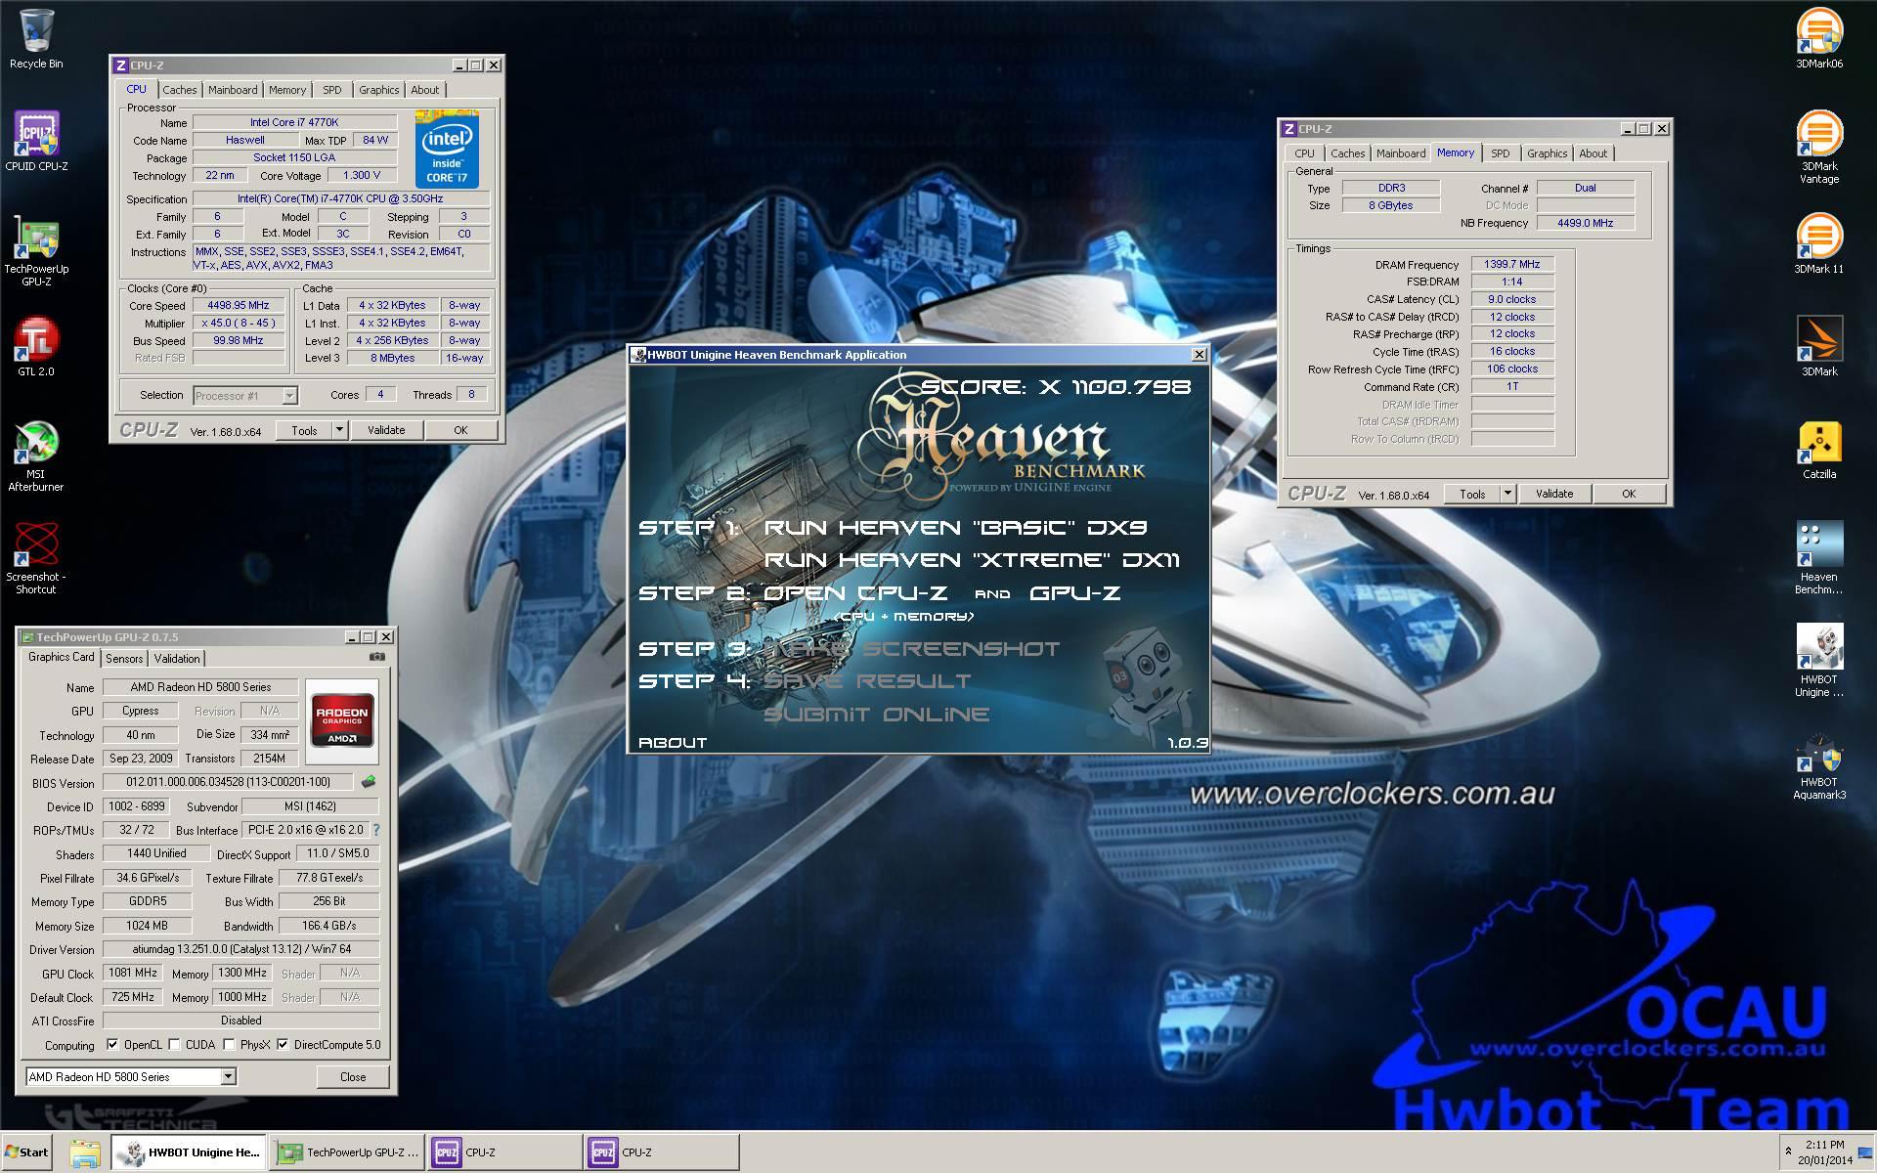Toggle the PhysX checkbox in GPU-Z

[x=229, y=1044]
